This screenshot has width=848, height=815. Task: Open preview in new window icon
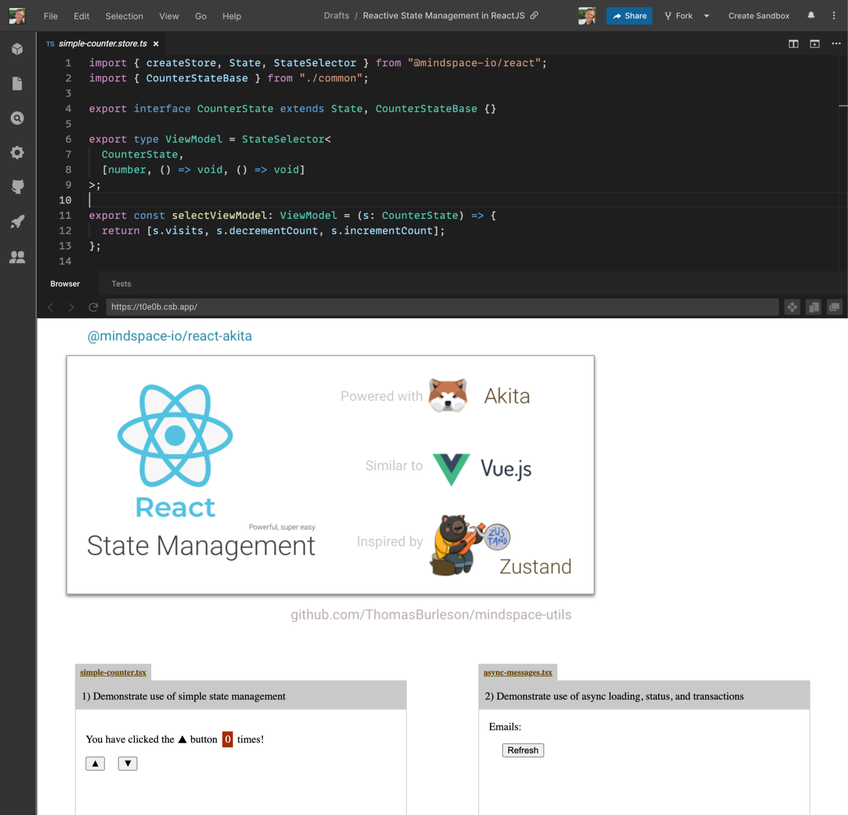click(834, 307)
